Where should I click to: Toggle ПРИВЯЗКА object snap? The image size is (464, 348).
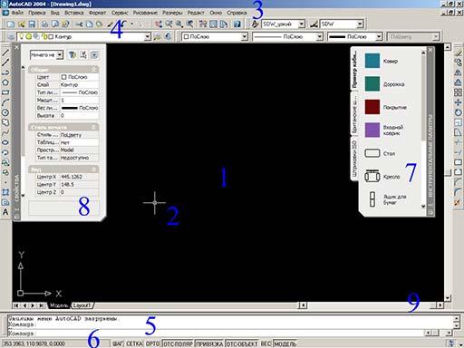click(209, 343)
